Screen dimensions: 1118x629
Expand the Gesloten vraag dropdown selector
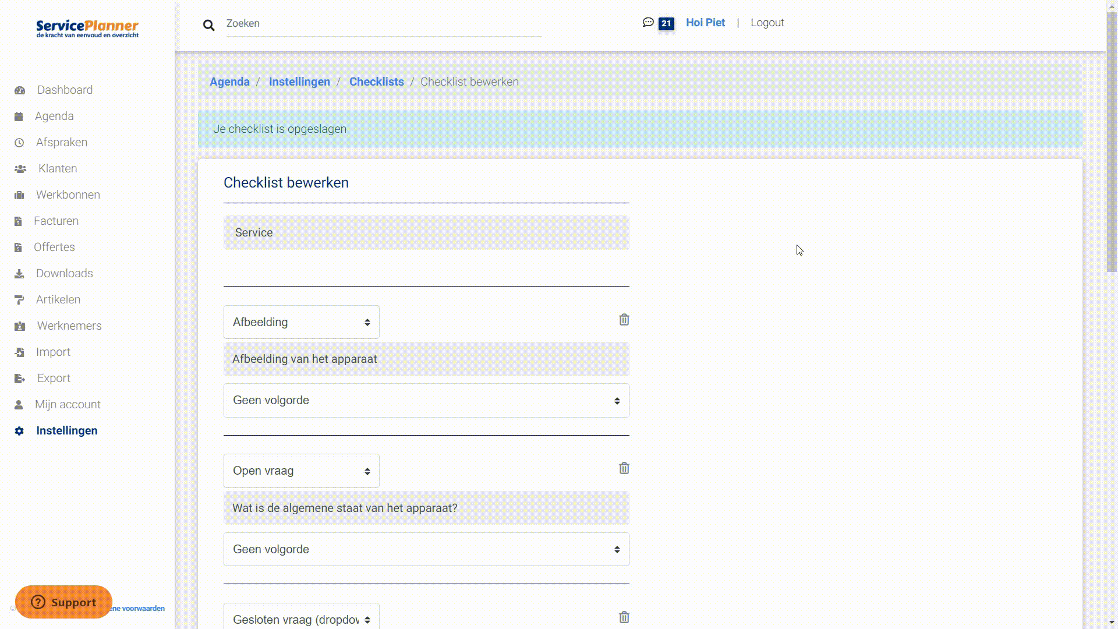301,619
